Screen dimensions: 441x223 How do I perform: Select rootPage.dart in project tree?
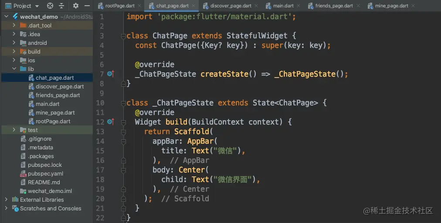click(x=47, y=121)
